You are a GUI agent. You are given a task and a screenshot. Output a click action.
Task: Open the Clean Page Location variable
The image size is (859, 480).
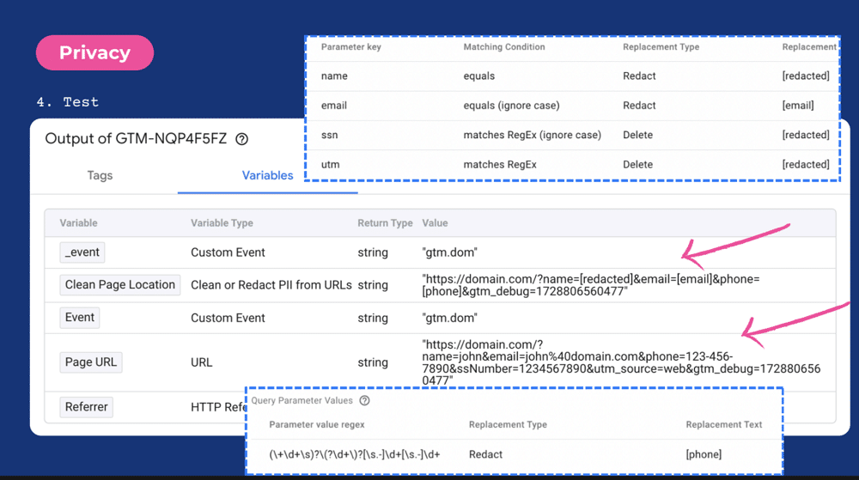120,285
